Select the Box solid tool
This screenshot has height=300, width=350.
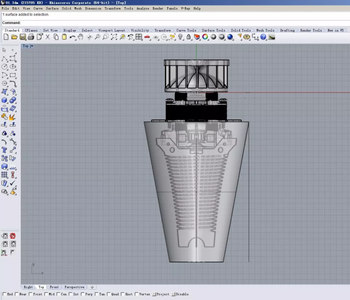pos(4,100)
